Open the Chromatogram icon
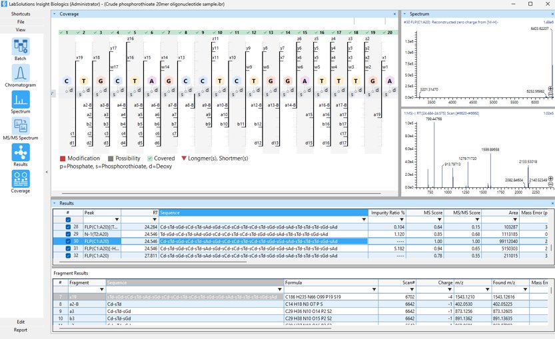This screenshot has width=555, height=339. point(20,73)
